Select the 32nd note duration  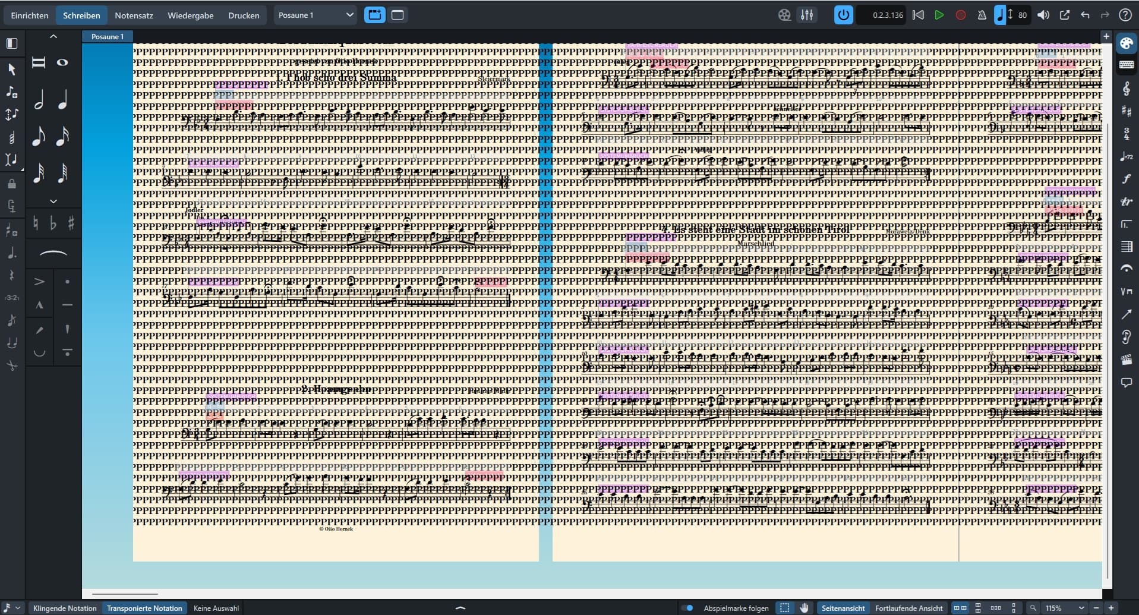[x=39, y=173]
